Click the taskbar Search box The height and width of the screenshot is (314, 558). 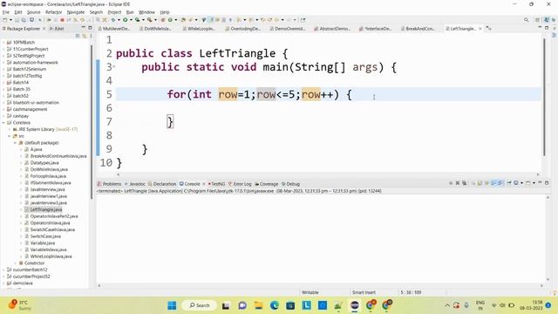point(200,305)
